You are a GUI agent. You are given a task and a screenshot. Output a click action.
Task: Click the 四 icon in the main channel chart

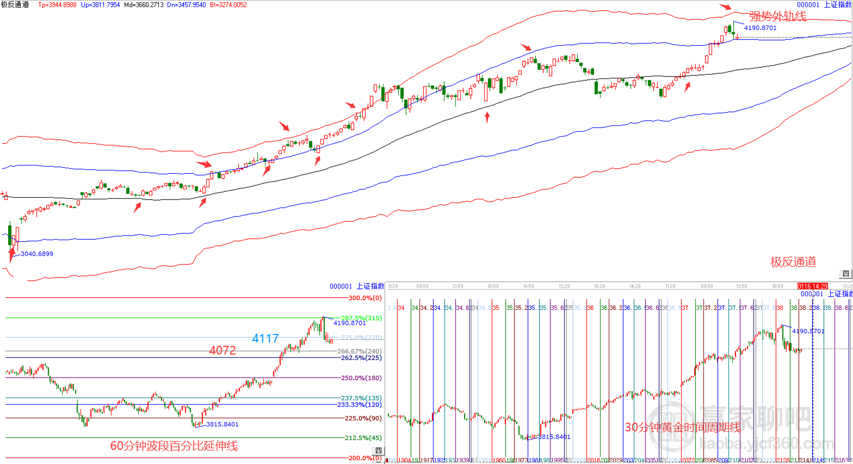click(x=846, y=274)
